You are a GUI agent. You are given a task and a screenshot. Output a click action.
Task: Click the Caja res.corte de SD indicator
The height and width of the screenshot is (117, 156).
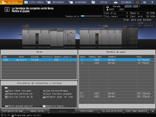tap(19, 97)
